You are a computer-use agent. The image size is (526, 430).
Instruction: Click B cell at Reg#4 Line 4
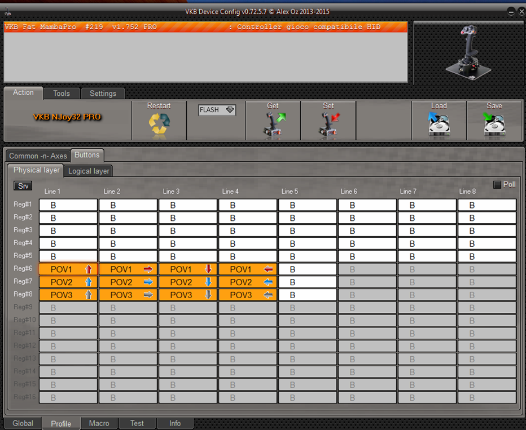pyautogui.click(x=248, y=243)
